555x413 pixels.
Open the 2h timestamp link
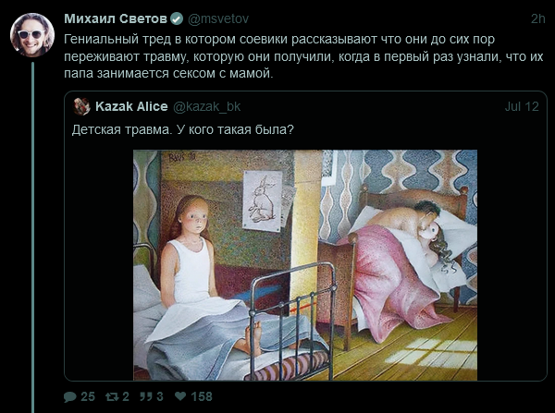pyautogui.click(x=537, y=19)
